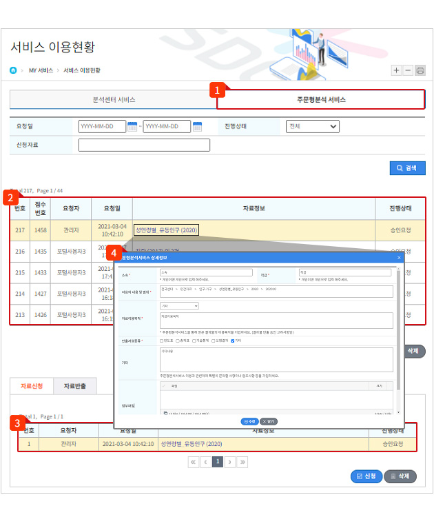Click the 자료이용목적 textarea in popup

tap(276, 321)
